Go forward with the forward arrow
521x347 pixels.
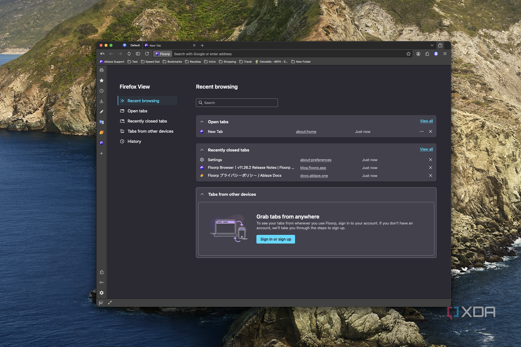pos(120,54)
